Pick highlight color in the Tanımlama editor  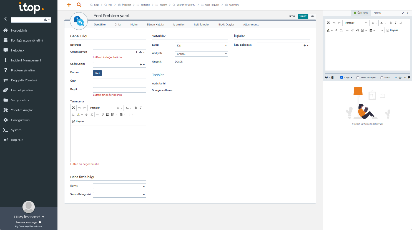point(79,115)
